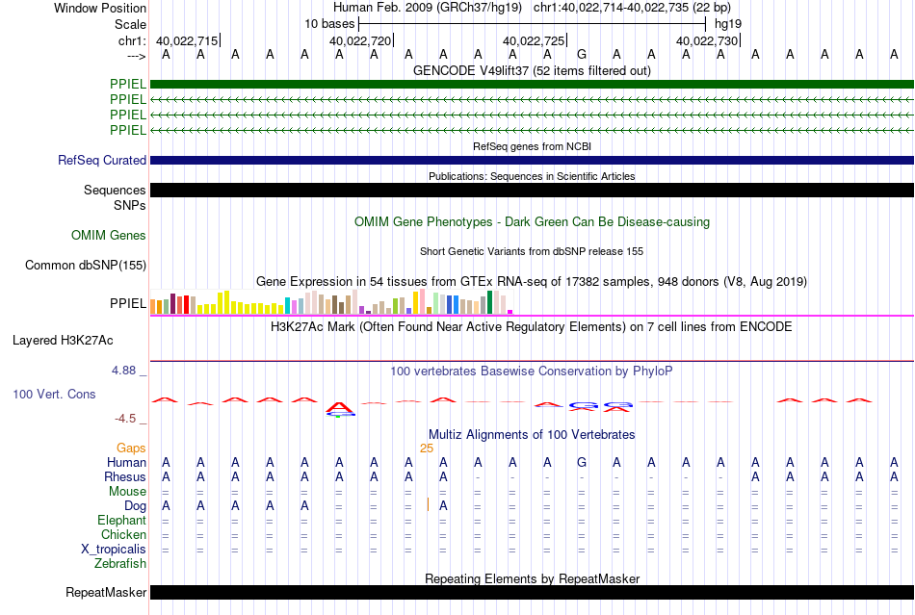Click position label 40,022,715 on ruler
The image size is (915, 615).
click(187, 40)
